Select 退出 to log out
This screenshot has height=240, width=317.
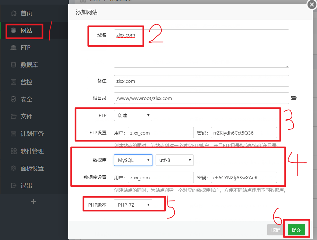26,185
